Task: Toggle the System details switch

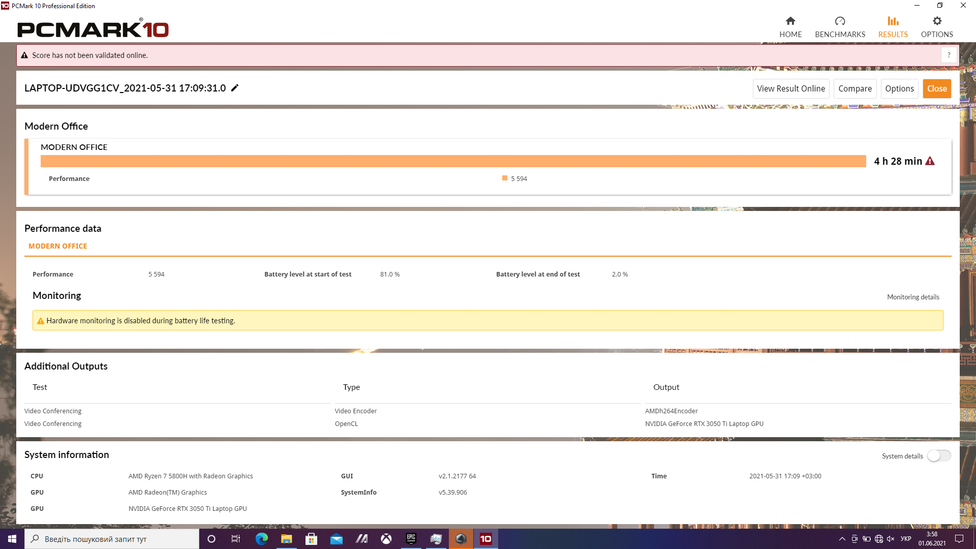Action: (x=939, y=456)
